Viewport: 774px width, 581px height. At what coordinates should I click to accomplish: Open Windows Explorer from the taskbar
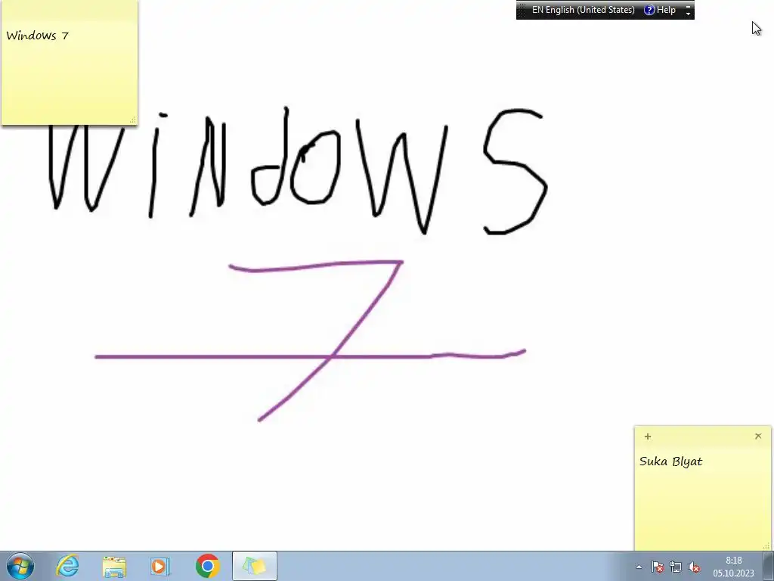pyautogui.click(x=114, y=566)
